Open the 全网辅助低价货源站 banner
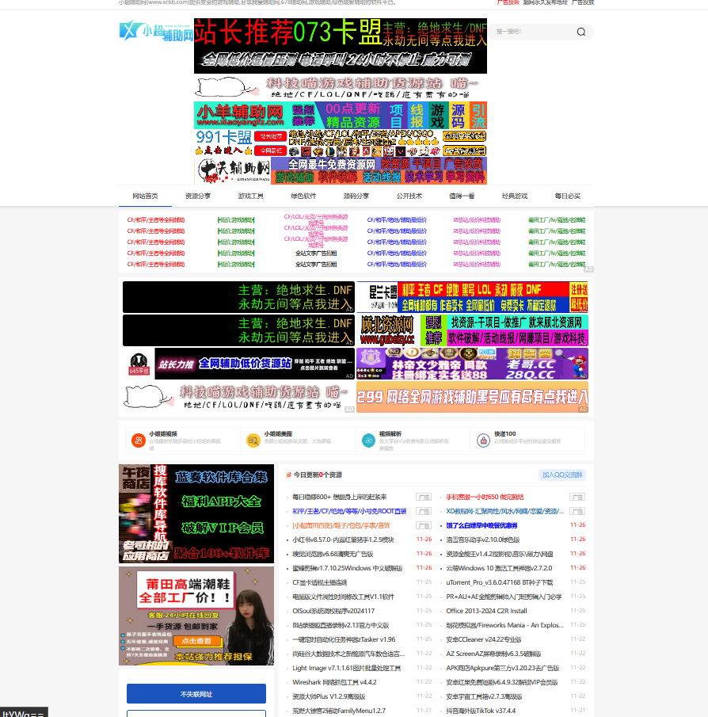 click(x=238, y=364)
